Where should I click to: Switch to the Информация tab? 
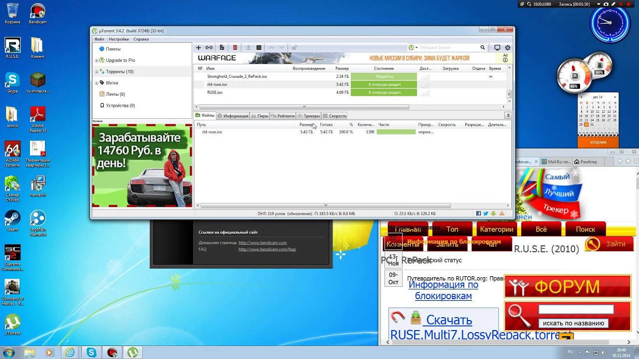(233, 116)
